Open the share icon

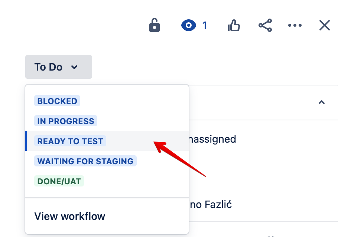click(265, 26)
